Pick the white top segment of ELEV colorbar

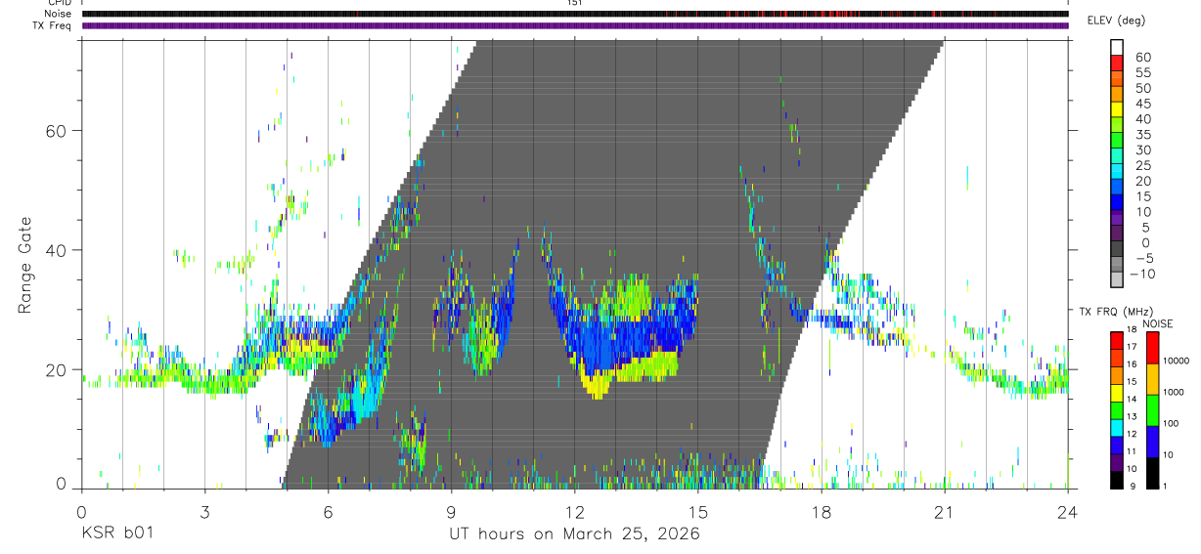point(1118,48)
